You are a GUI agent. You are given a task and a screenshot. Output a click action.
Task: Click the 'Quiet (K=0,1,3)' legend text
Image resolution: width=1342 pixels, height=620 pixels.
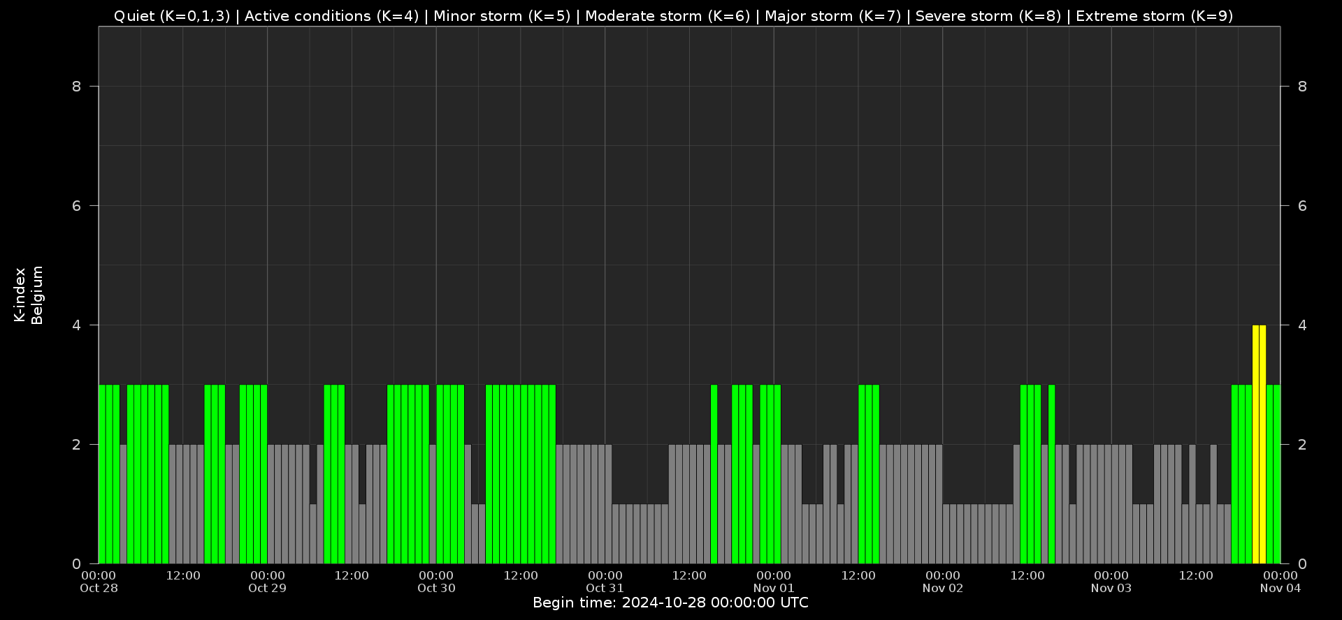(171, 16)
